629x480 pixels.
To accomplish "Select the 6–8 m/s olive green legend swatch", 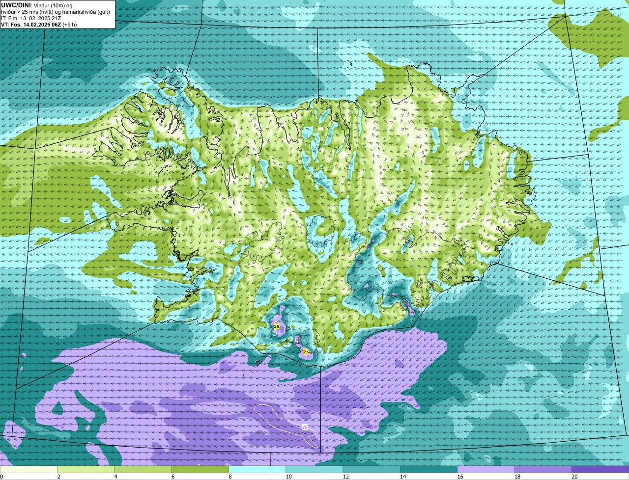I will (200, 469).
